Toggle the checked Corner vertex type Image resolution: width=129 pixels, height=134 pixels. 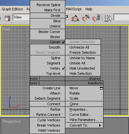tap(48, 42)
